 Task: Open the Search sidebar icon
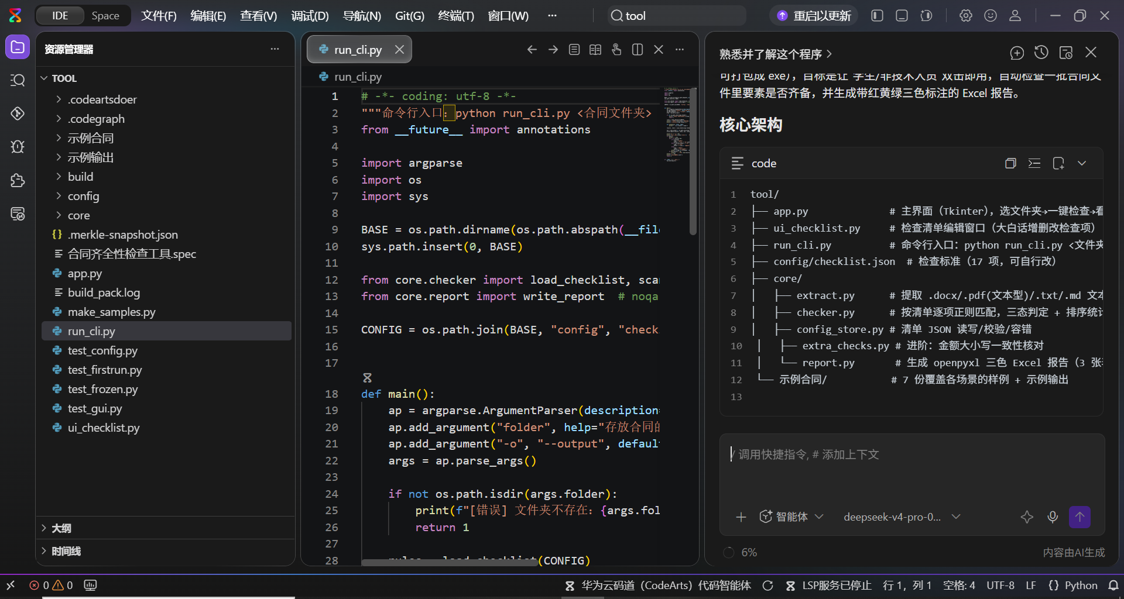point(18,80)
